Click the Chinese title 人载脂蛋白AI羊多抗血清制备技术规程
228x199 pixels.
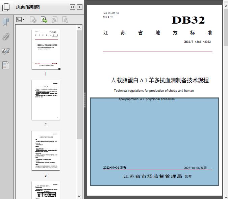[160, 80]
